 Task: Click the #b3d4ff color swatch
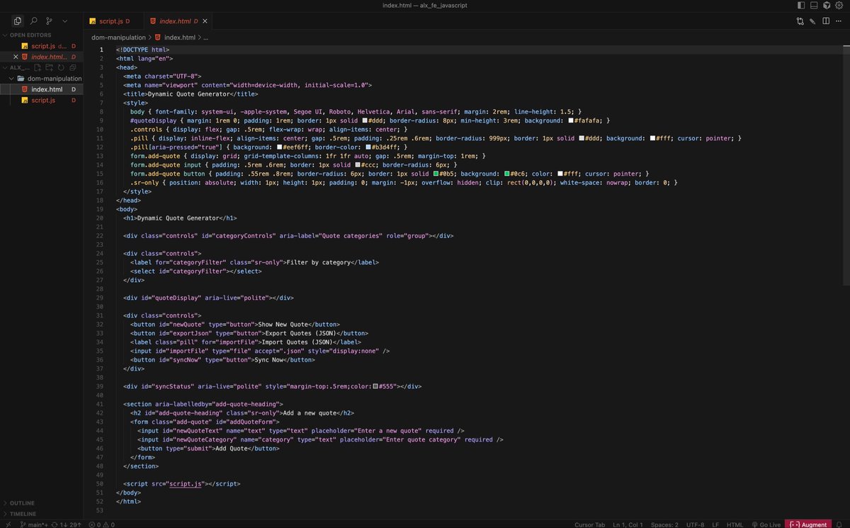(369, 147)
